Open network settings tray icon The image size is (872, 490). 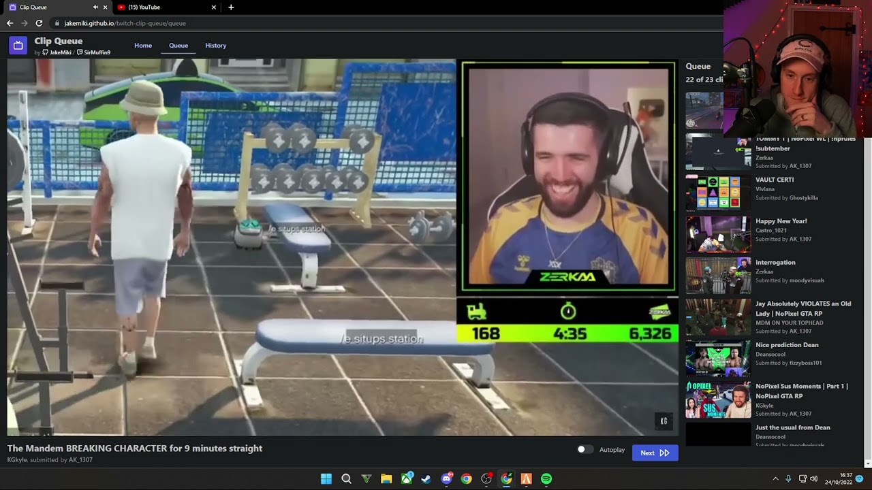click(x=803, y=479)
